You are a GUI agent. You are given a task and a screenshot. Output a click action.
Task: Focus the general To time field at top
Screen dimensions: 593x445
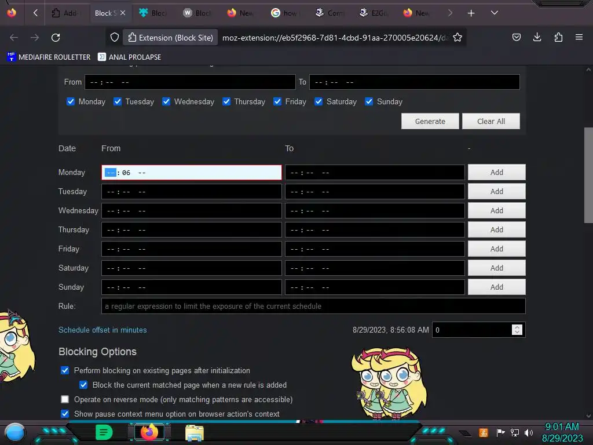[415, 82]
